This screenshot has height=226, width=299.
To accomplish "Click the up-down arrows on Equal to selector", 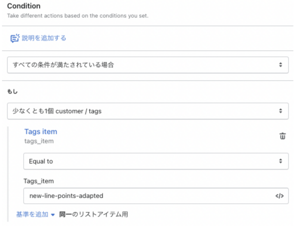I will coord(280,161).
